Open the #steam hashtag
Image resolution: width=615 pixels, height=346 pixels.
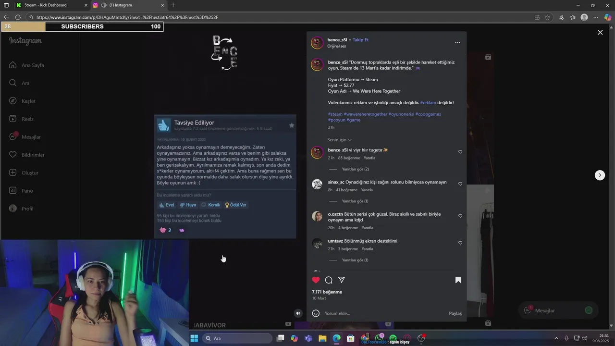coord(335,114)
